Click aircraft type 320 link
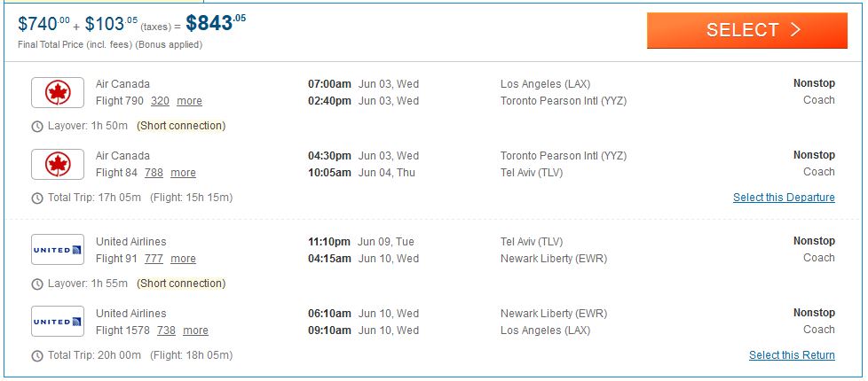The image size is (868, 381). 160,101
